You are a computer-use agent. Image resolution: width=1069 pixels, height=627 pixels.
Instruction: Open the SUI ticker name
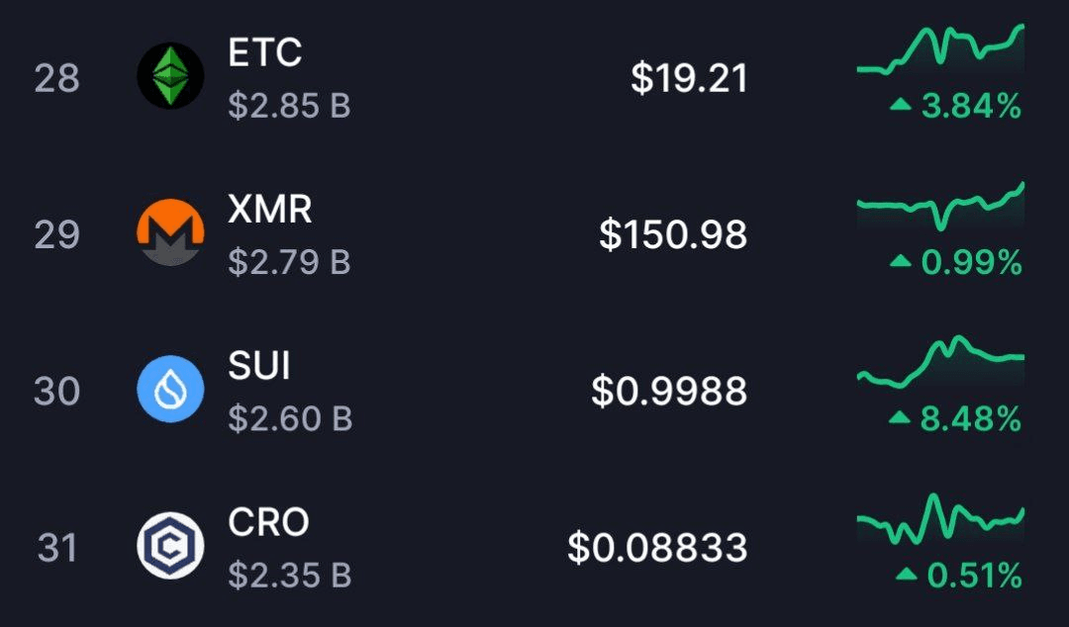[259, 366]
